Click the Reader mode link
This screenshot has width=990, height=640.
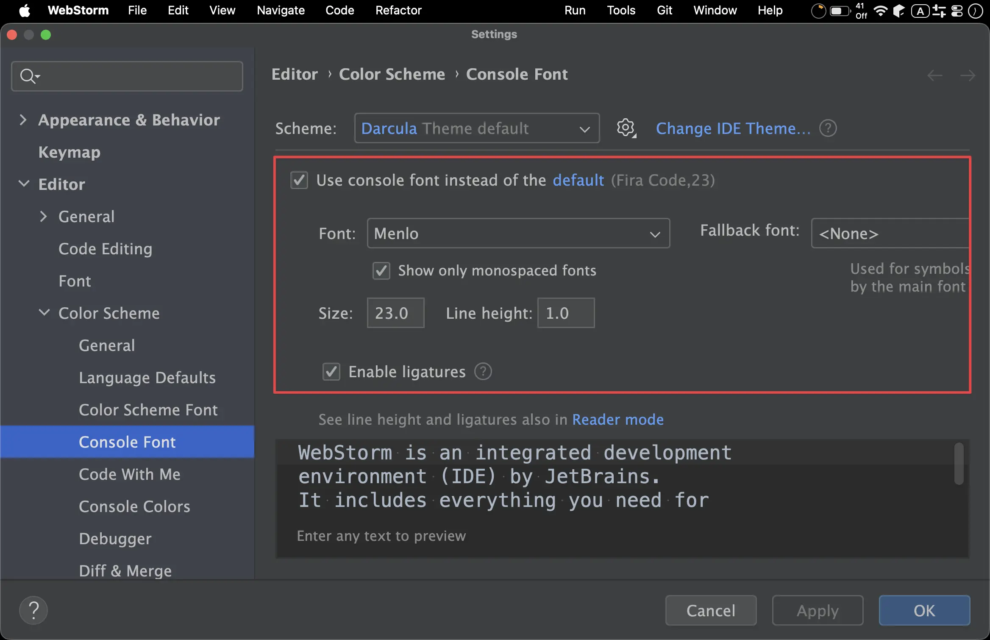(617, 419)
